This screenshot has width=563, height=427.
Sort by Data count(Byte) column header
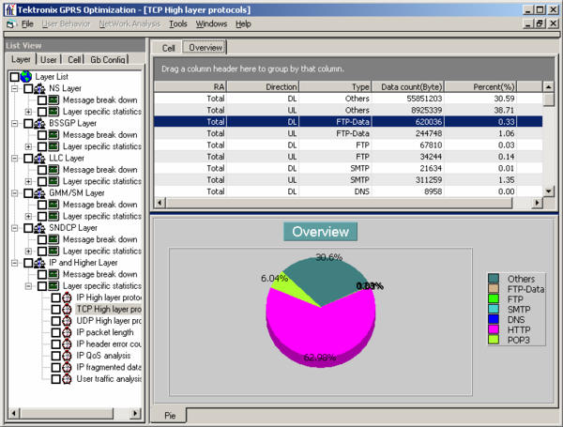tap(408, 86)
